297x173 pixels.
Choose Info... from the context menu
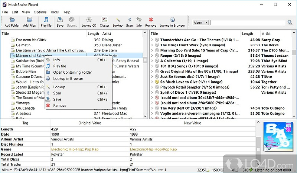(78, 60)
